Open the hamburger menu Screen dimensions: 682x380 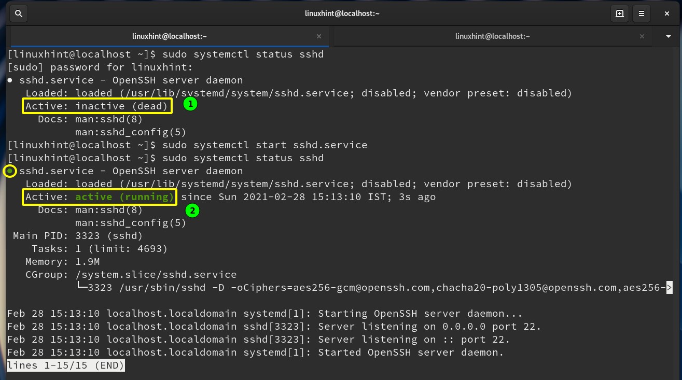tap(642, 14)
